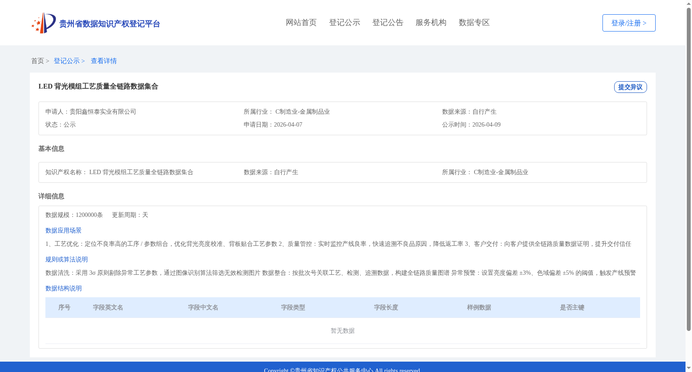
Task: Click the 字段中文名 column header
Action: (203, 308)
